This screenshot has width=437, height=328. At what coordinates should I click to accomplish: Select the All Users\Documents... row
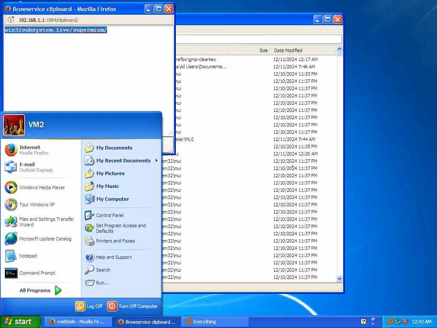[x=255, y=67]
